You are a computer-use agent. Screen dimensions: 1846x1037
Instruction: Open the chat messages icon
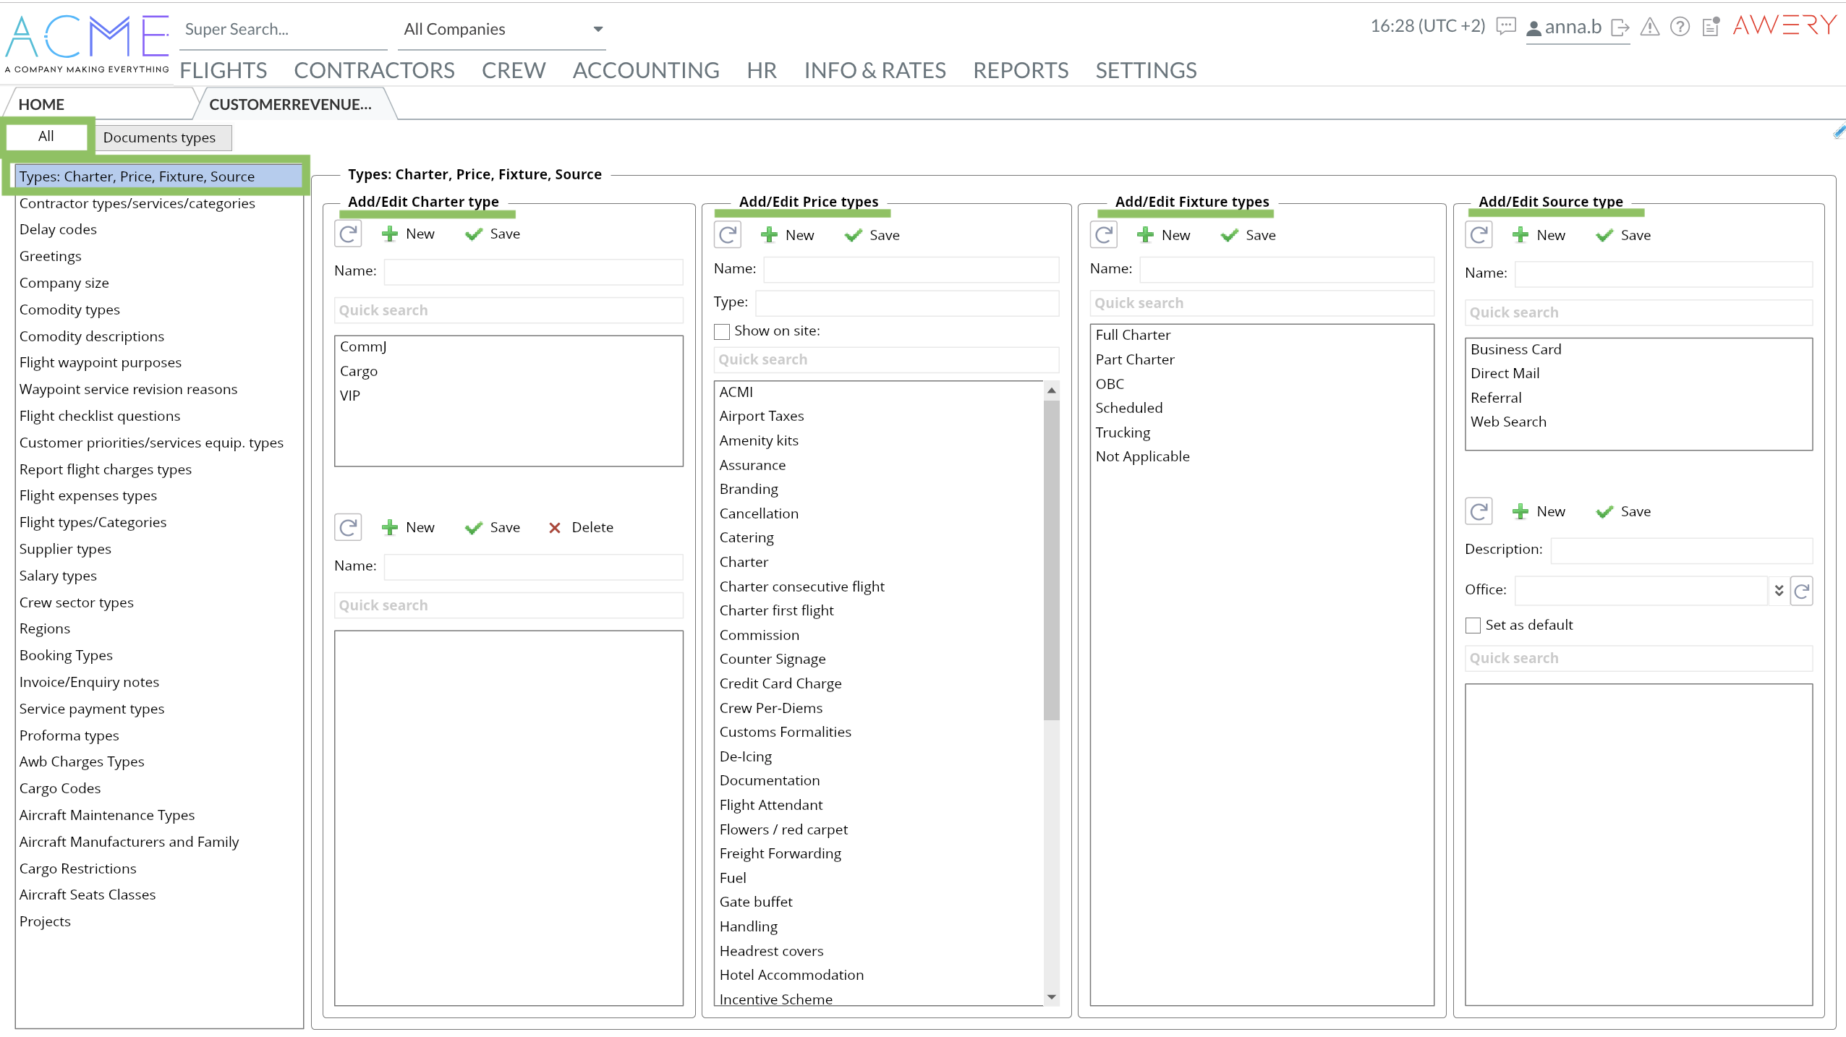(1506, 27)
